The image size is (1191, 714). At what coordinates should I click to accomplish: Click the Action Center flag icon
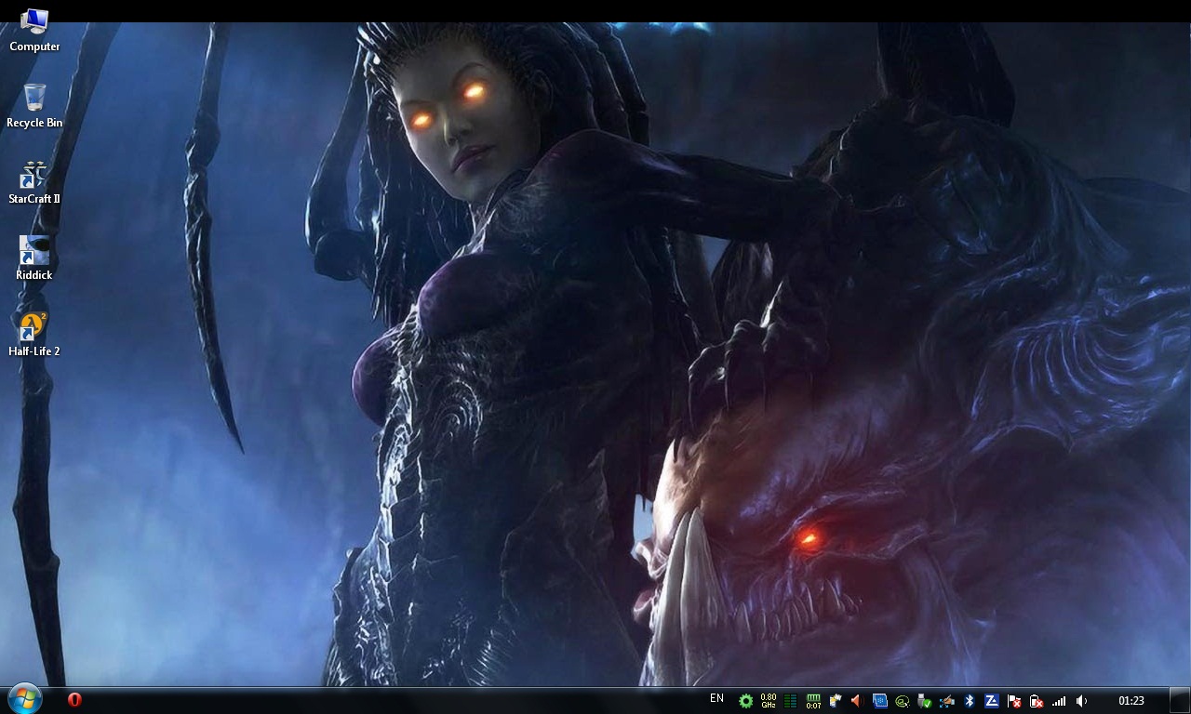click(x=1014, y=701)
